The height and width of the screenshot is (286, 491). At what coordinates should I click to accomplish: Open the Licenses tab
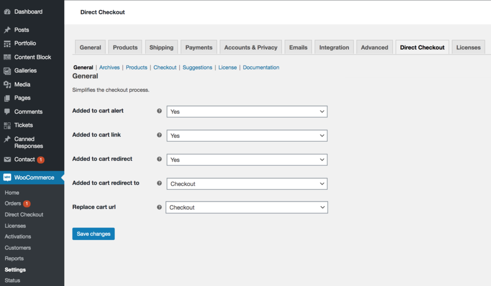(468, 47)
